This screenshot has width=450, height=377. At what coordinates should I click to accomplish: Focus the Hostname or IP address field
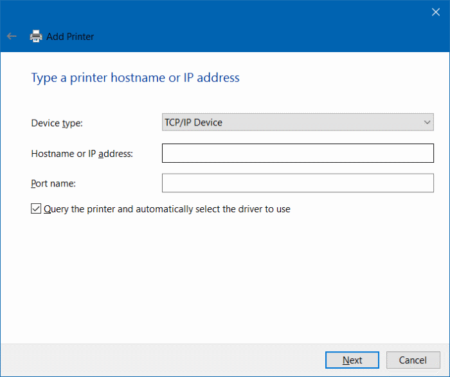(x=298, y=153)
